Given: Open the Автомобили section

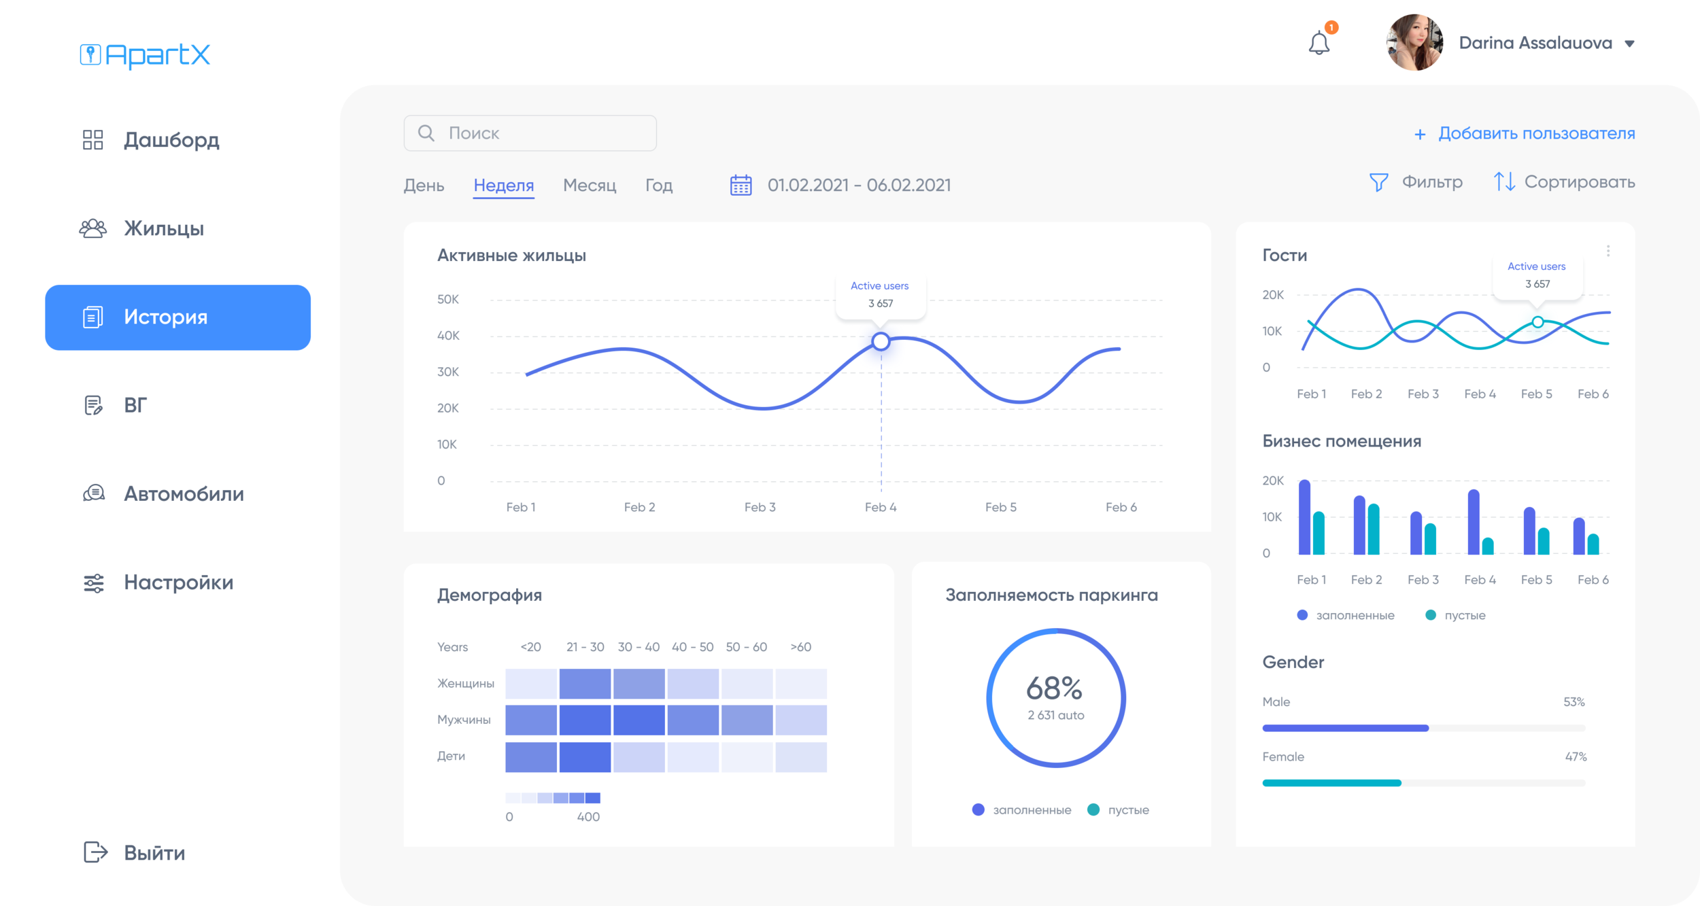Looking at the screenshot, I should (x=183, y=494).
